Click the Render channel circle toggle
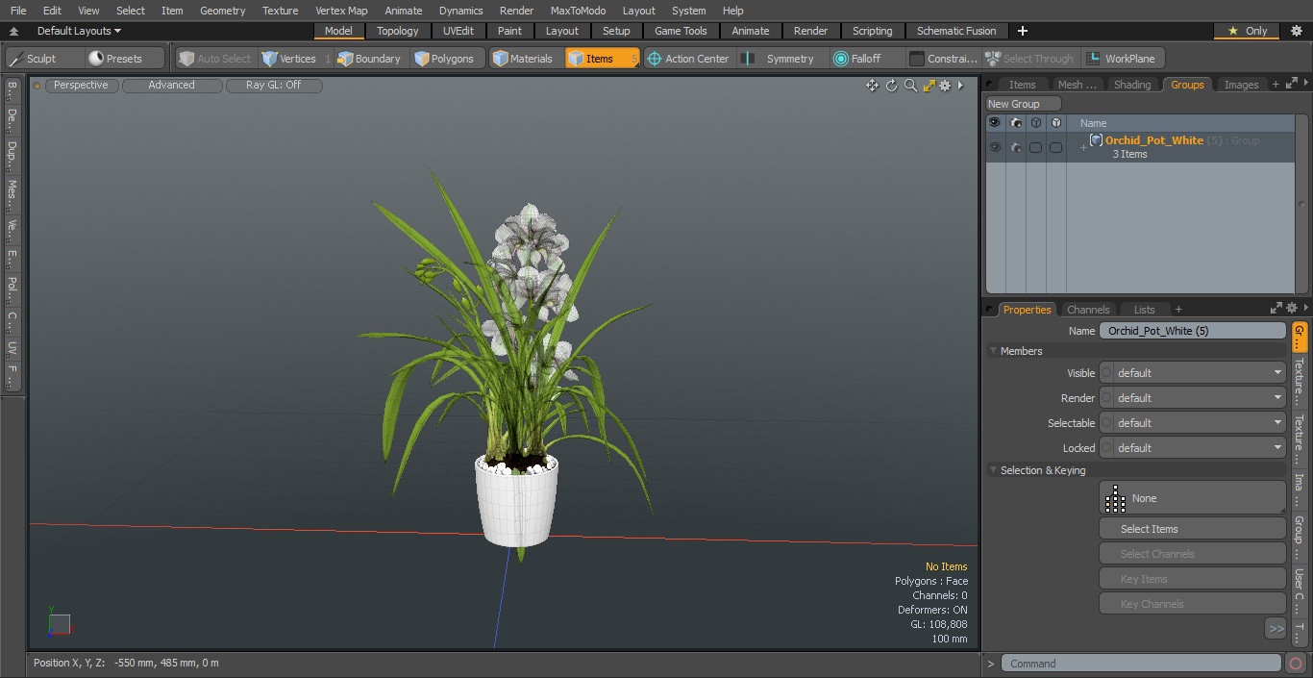The image size is (1313, 678). (1106, 398)
